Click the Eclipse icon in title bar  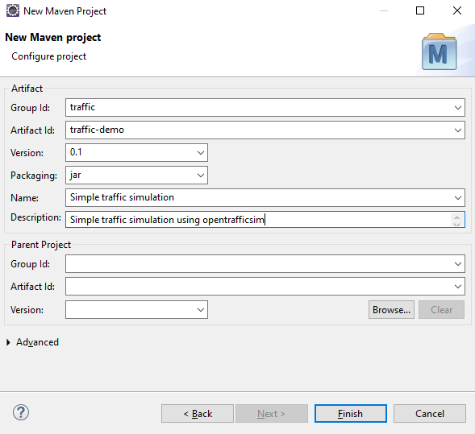[13, 11]
